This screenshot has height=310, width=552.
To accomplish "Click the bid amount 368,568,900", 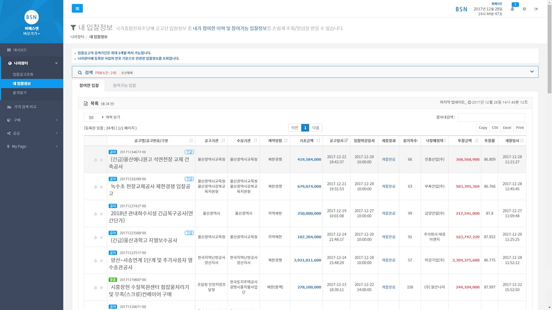I will pyautogui.click(x=468, y=159).
